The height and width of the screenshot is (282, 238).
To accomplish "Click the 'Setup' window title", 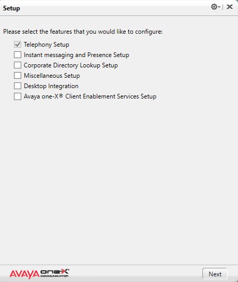I will point(11,8).
